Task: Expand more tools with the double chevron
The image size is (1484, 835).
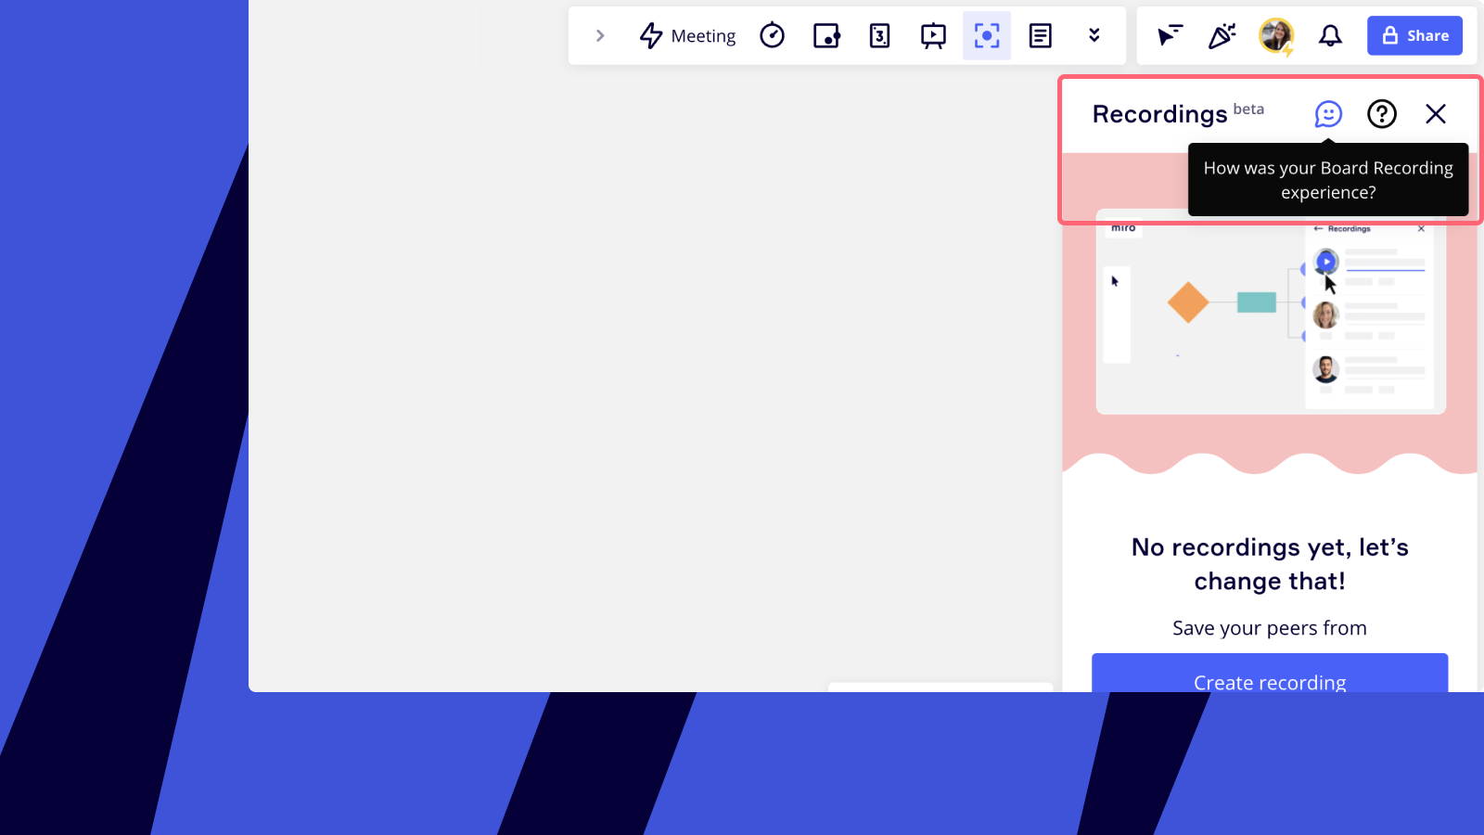Action: (x=1094, y=36)
